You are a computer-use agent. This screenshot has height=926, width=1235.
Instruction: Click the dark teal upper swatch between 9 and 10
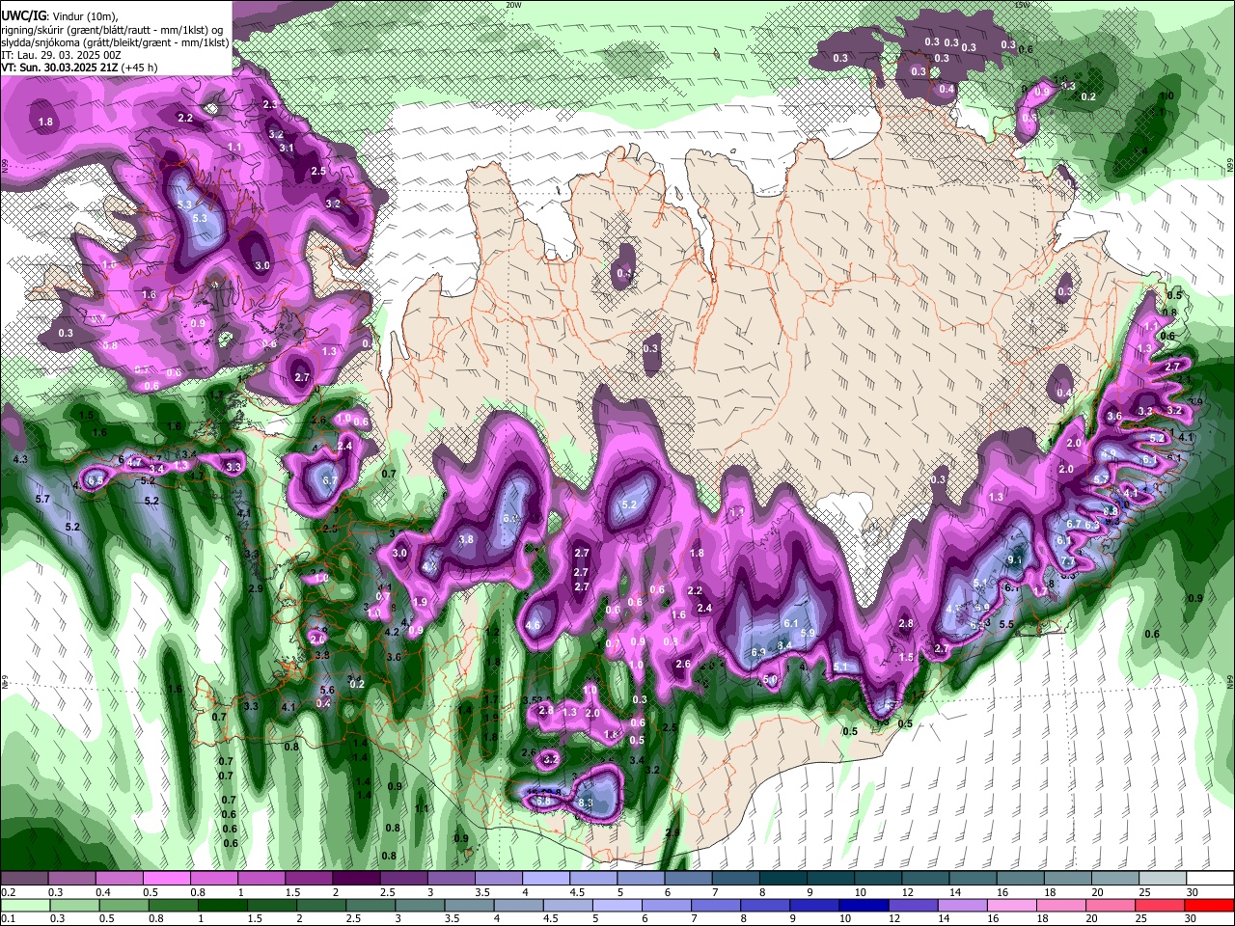click(x=831, y=879)
